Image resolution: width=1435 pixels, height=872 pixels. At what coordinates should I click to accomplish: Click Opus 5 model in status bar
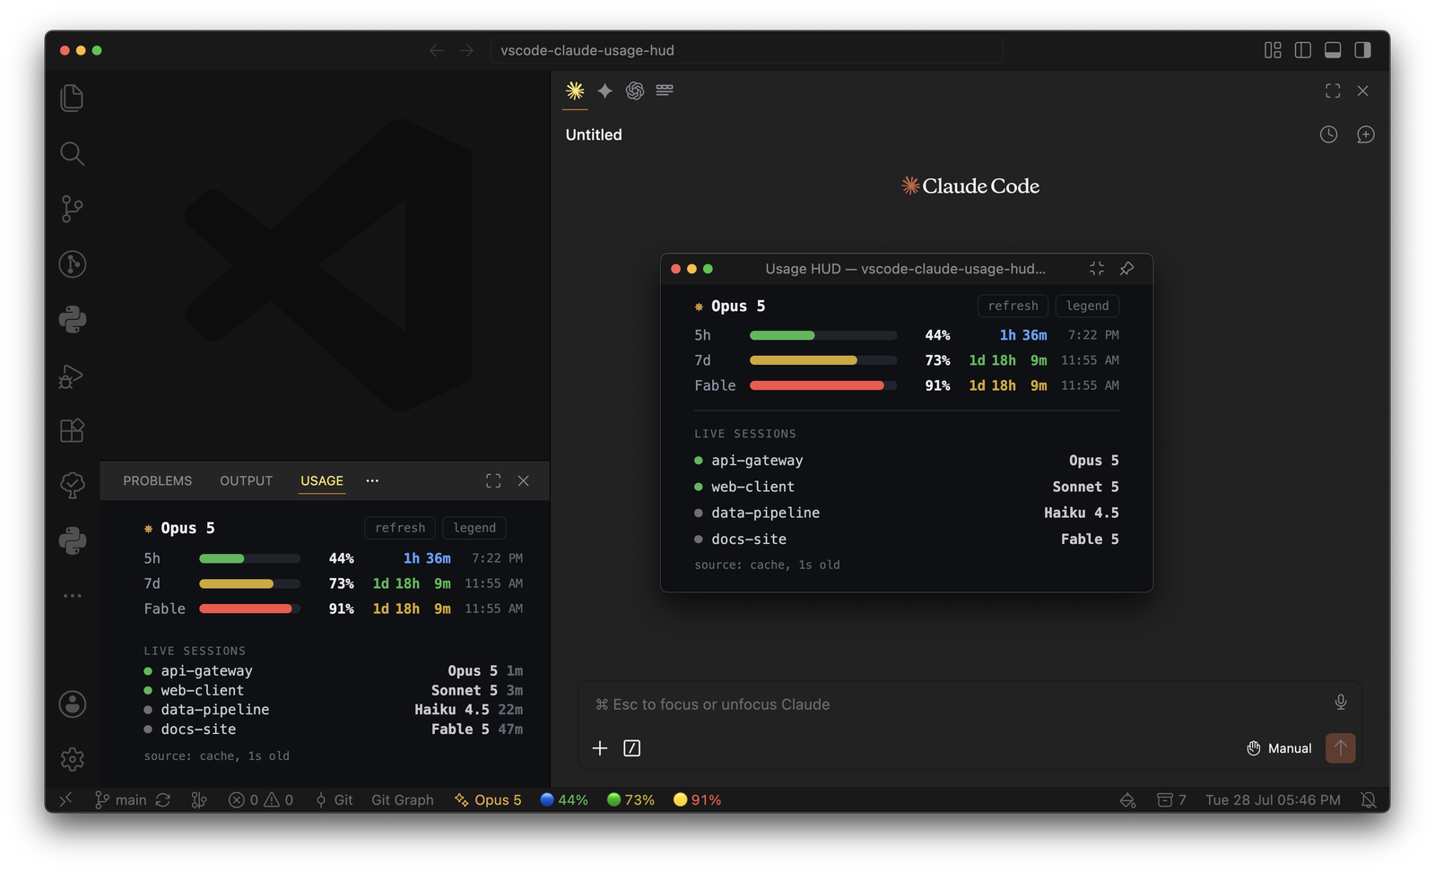point(488,799)
